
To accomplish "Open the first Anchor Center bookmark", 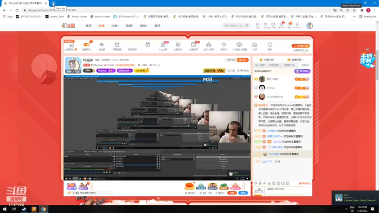I will 77,17.
